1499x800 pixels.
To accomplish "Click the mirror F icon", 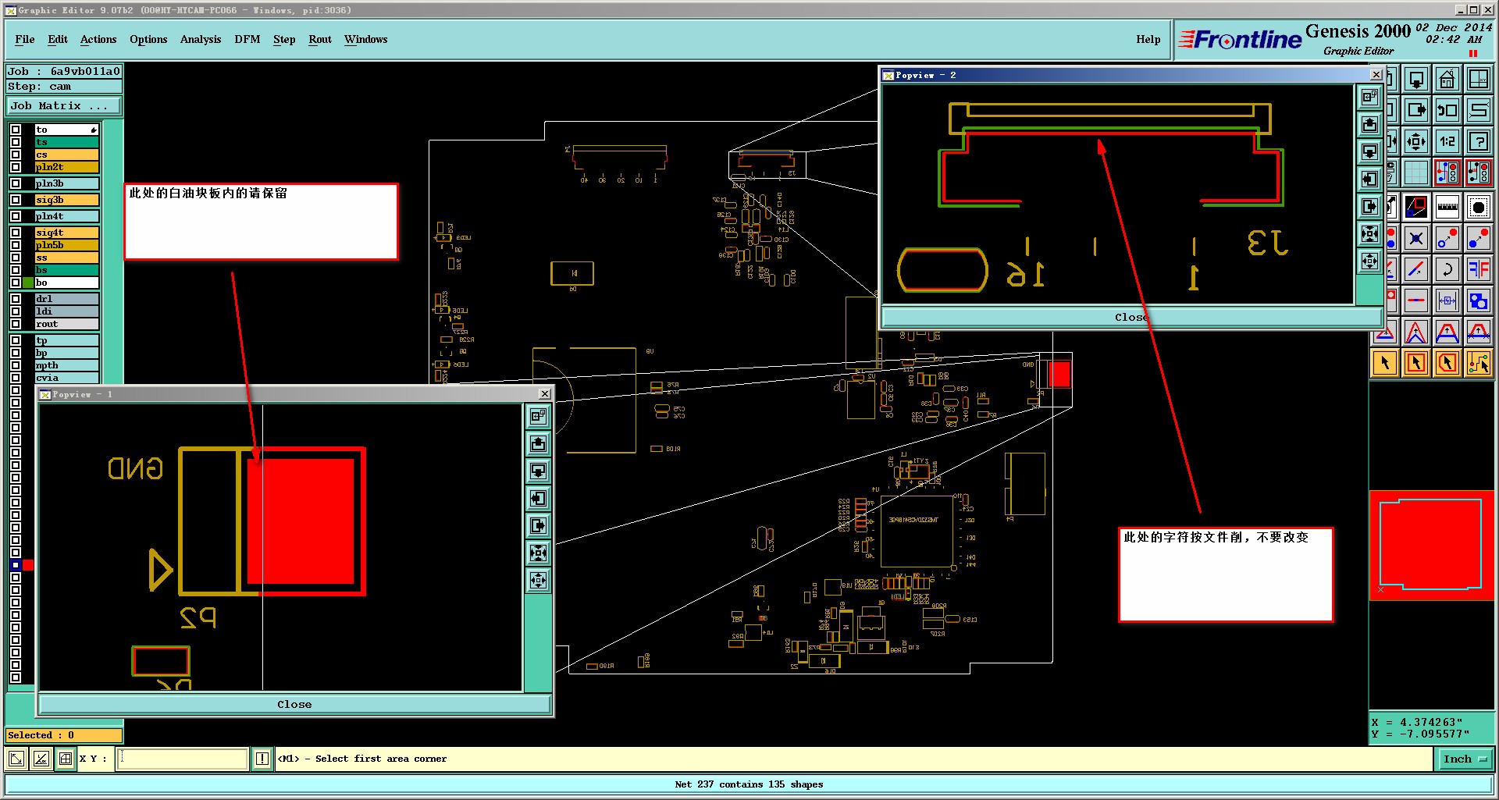I will coord(1479,269).
